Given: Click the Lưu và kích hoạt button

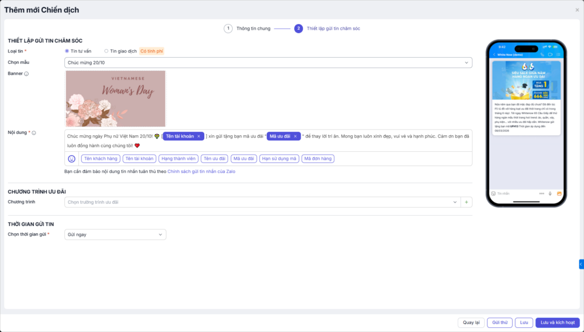Looking at the screenshot, I should pos(558,323).
